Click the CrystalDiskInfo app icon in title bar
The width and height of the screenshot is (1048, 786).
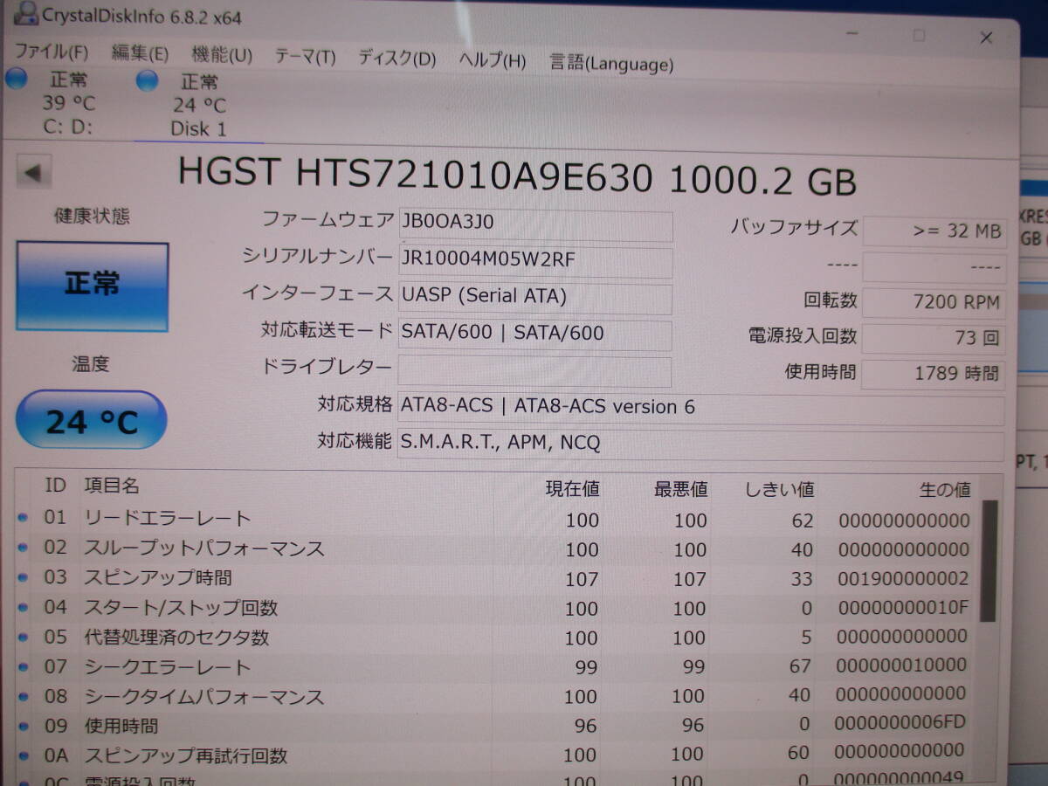click(26, 13)
